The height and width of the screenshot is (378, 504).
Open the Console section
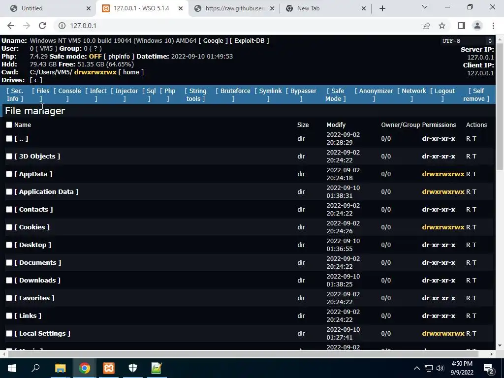(67, 95)
